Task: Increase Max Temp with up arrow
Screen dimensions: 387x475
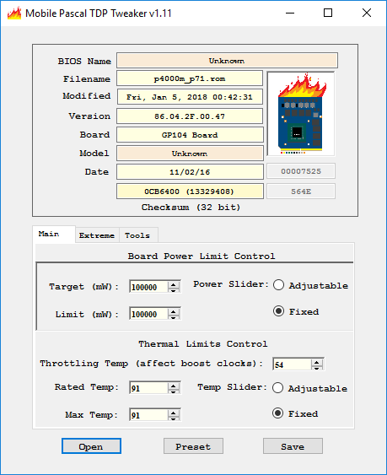Action: (174, 413)
